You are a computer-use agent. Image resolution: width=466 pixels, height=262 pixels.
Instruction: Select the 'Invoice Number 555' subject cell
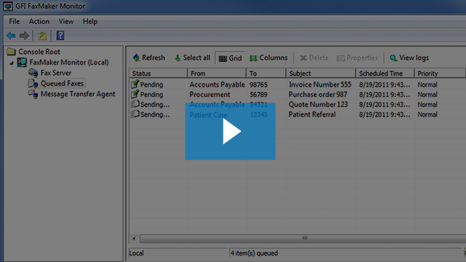(320, 84)
